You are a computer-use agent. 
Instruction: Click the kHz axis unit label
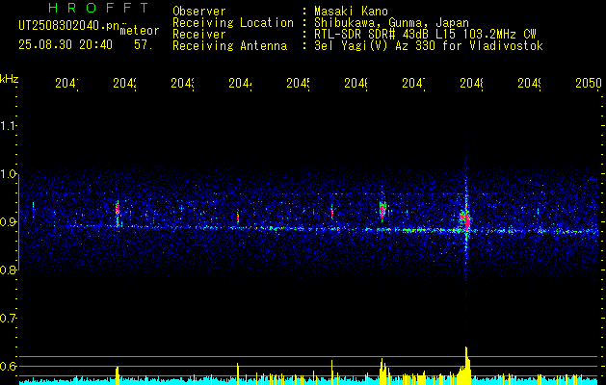point(10,79)
